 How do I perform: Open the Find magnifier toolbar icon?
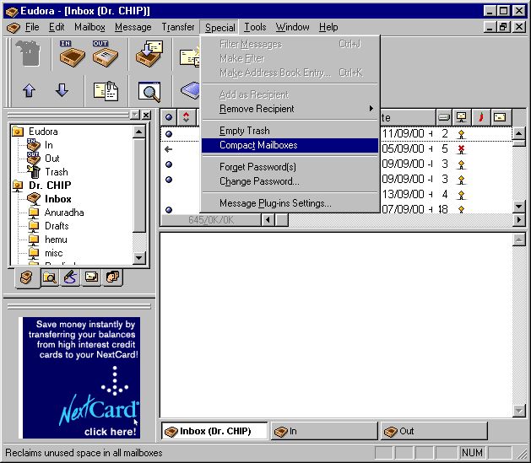click(x=149, y=90)
